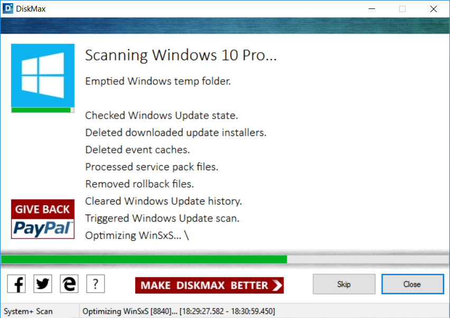Select the 'Deleted event caches' log line
Viewport: 450px width, 318px height.
point(137,150)
